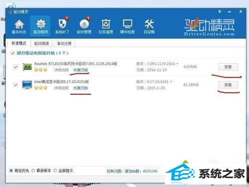Click 安装 button for Realtek driver
This screenshot has width=249, height=187.
click(228, 67)
